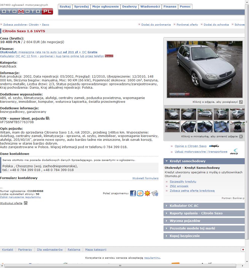
Task: Expand the Wycena pojazdów section
Action: click(x=204, y=221)
